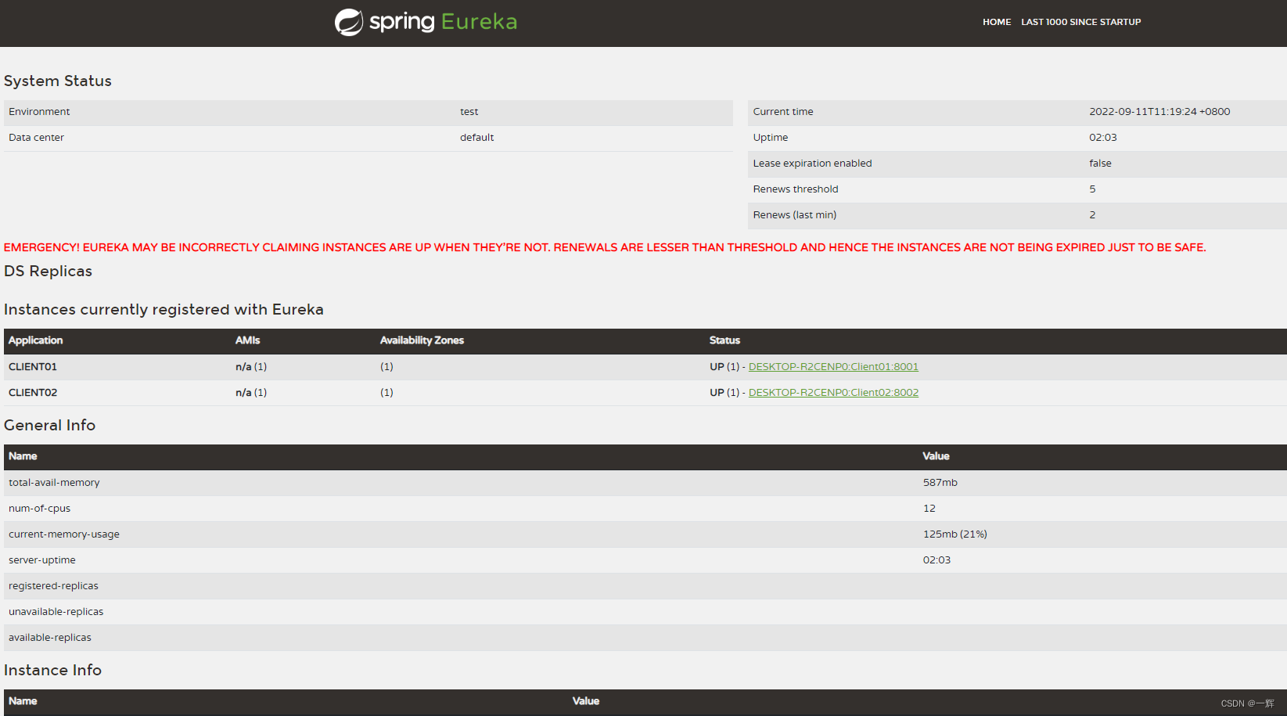
Task: Click the Status column header
Action: [x=724, y=340]
